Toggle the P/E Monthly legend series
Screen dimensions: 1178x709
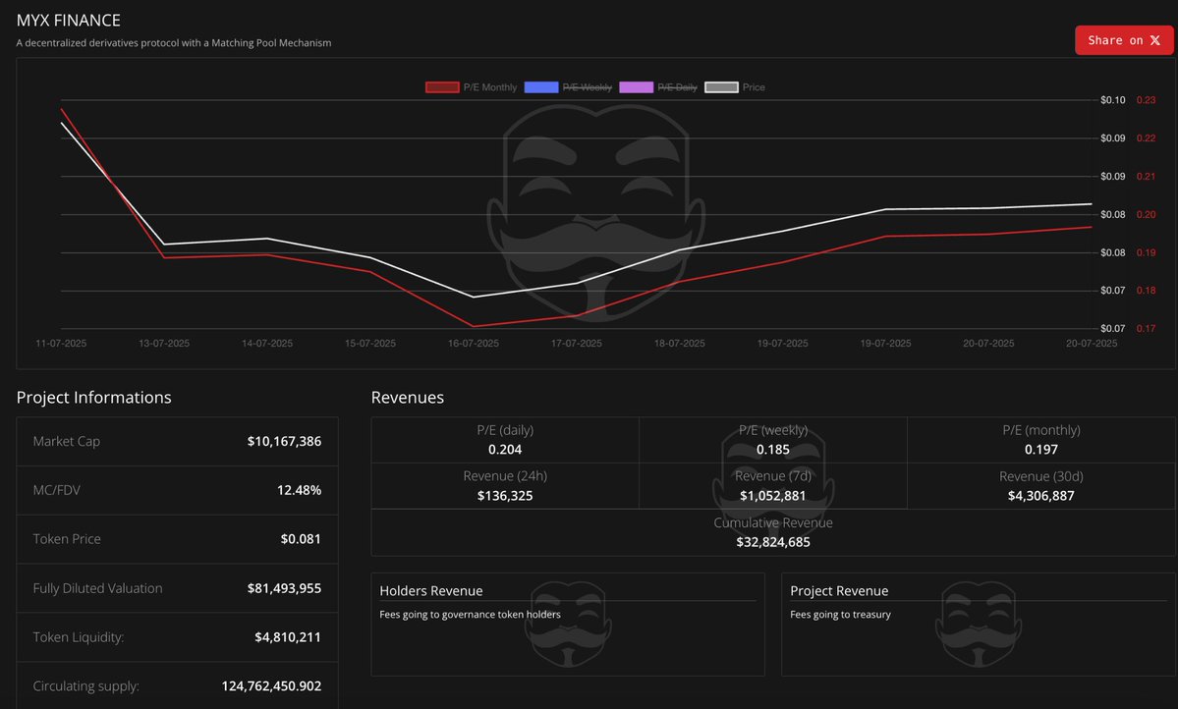pos(471,87)
